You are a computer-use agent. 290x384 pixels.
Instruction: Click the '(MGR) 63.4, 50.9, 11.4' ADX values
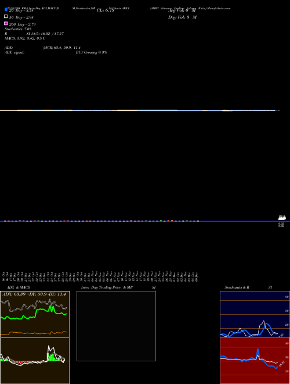coord(61,48)
